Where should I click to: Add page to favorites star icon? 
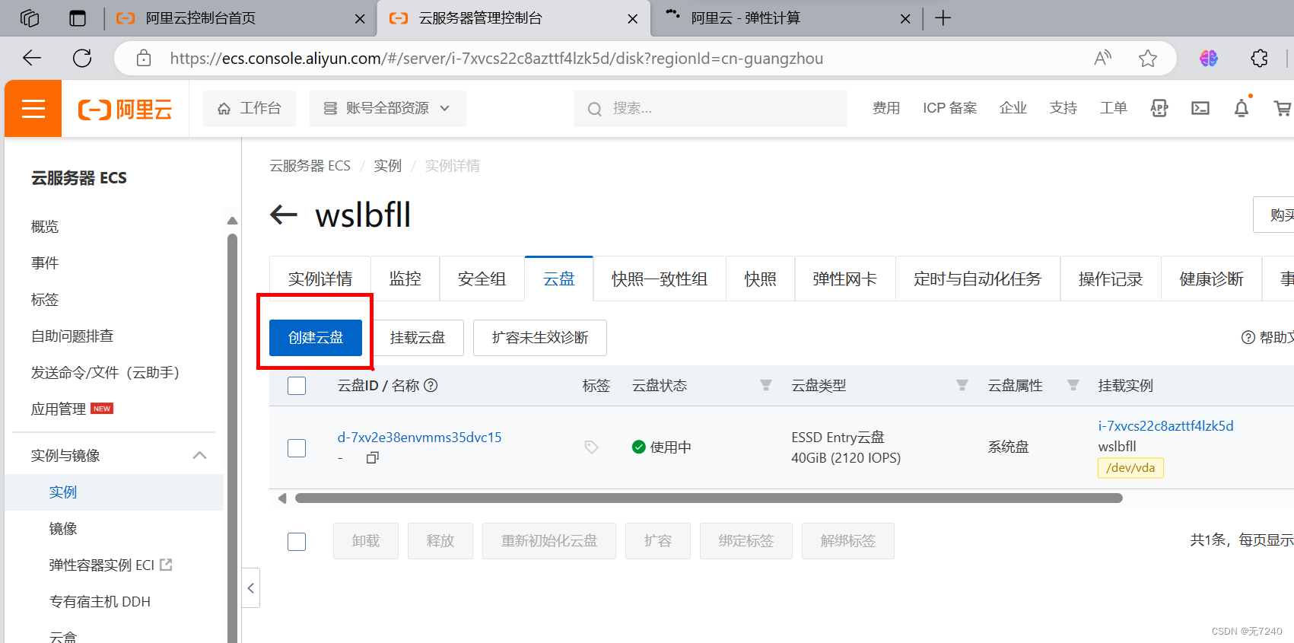pyautogui.click(x=1148, y=59)
